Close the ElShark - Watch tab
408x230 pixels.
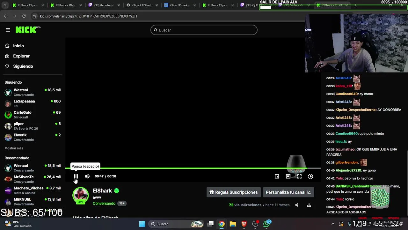pos(81,5)
